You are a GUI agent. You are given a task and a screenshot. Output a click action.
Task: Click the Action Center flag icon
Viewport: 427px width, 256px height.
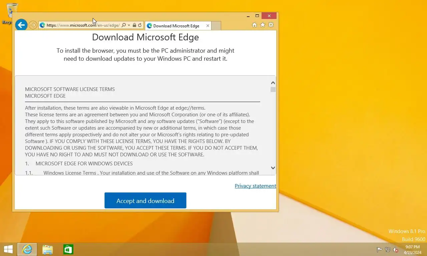(x=379, y=250)
